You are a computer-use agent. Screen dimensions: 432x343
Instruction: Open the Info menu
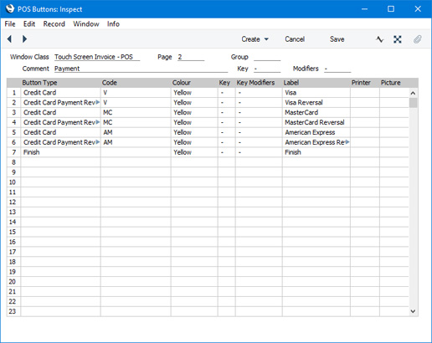coord(113,24)
